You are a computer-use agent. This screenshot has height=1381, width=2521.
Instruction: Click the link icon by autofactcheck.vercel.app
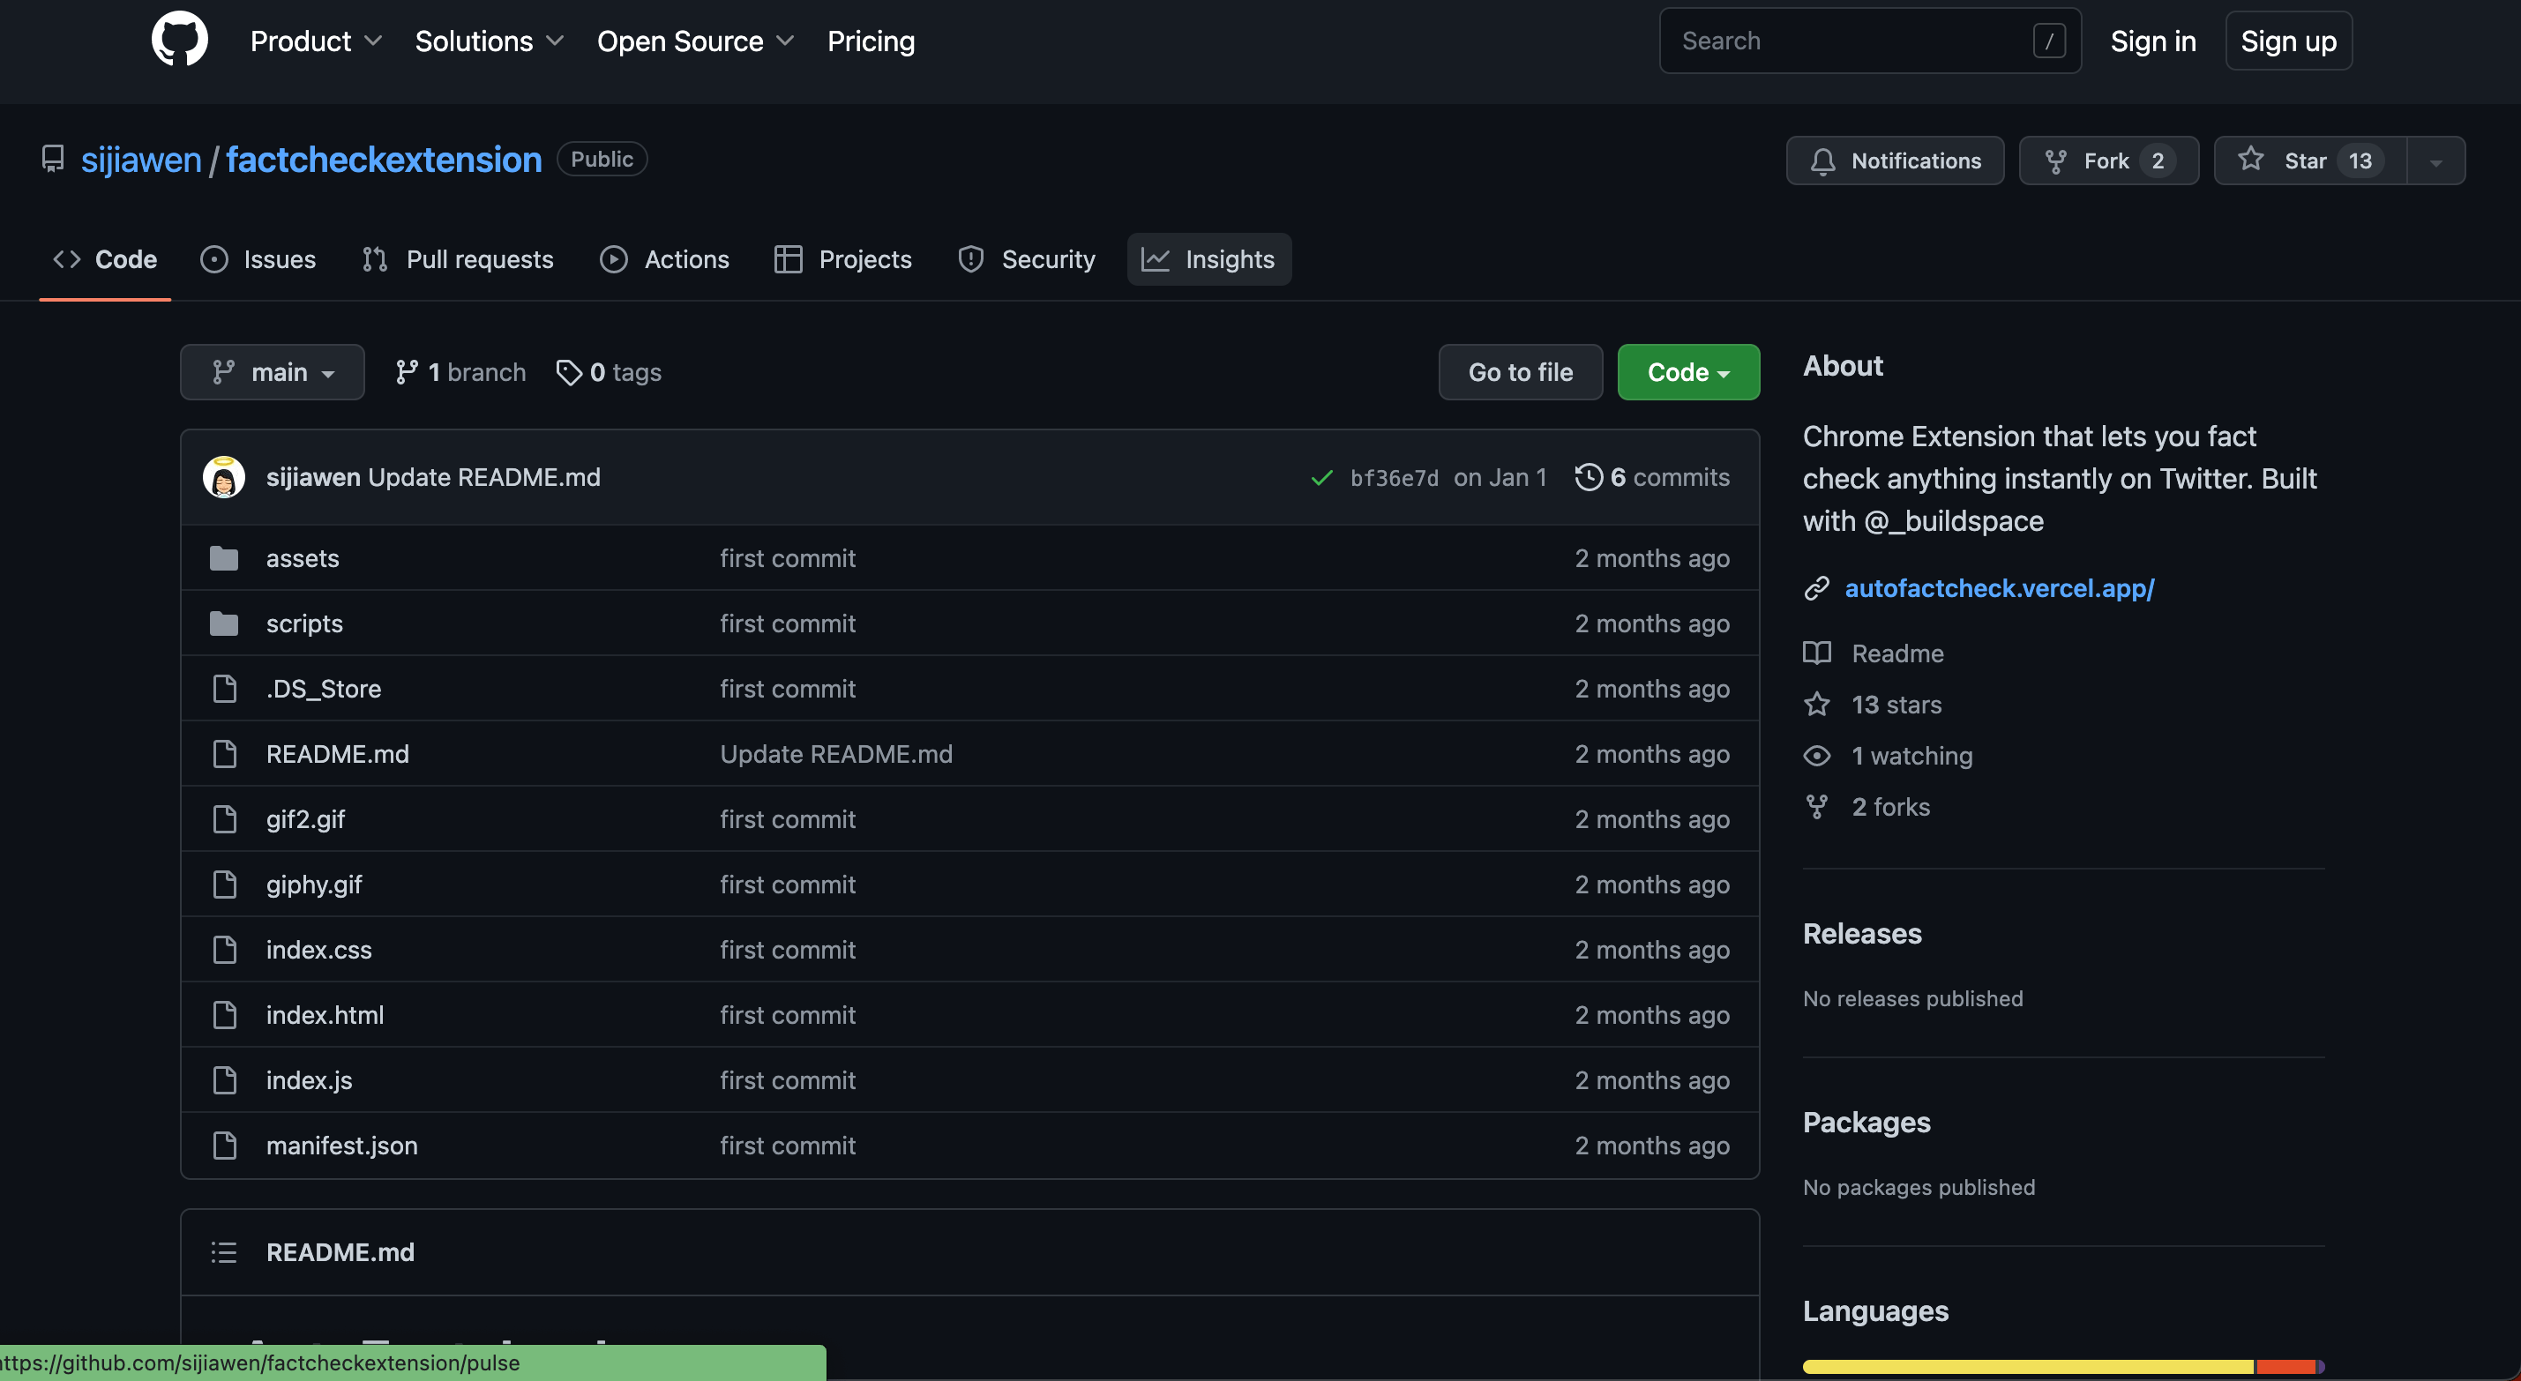(1816, 588)
